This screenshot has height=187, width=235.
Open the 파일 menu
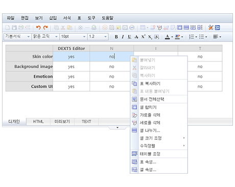point(11,18)
